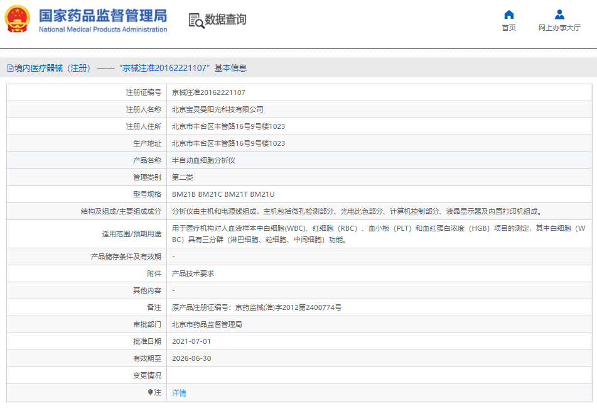Click the bullet icon beside 注 label
Image resolution: width=597 pixels, height=408 pixels.
(x=151, y=392)
